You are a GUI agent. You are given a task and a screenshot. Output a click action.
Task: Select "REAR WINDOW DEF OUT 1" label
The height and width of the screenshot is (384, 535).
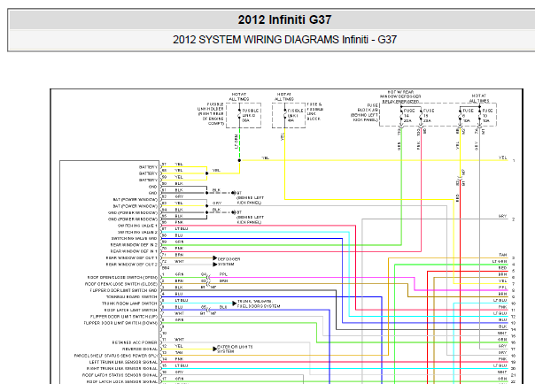point(132,258)
